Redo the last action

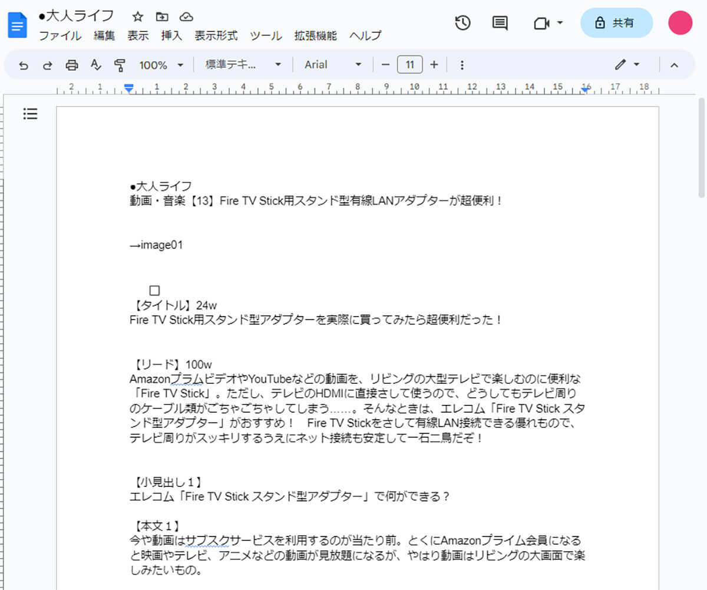point(48,65)
